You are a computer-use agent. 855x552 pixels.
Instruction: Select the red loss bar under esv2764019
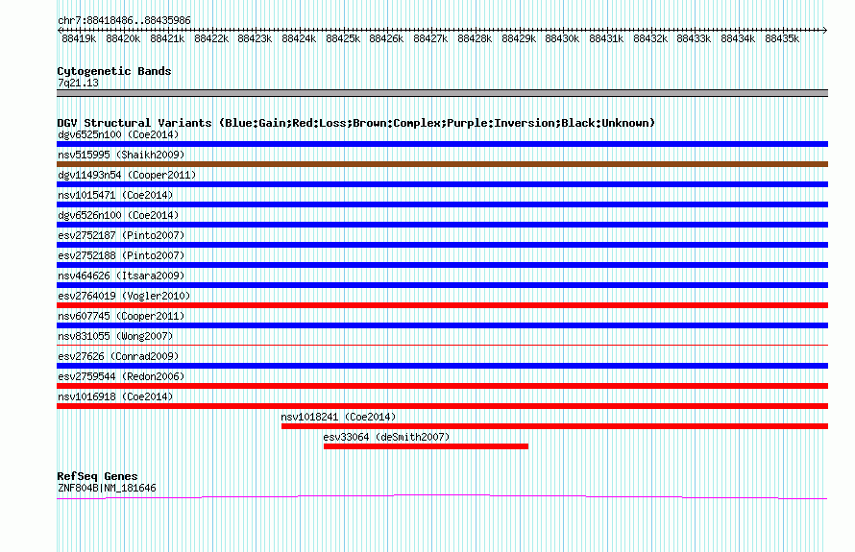pos(442,305)
